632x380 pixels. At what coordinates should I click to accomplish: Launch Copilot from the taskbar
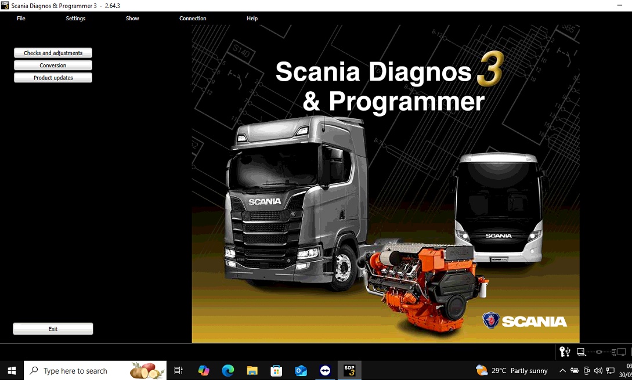pyautogui.click(x=204, y=370)
